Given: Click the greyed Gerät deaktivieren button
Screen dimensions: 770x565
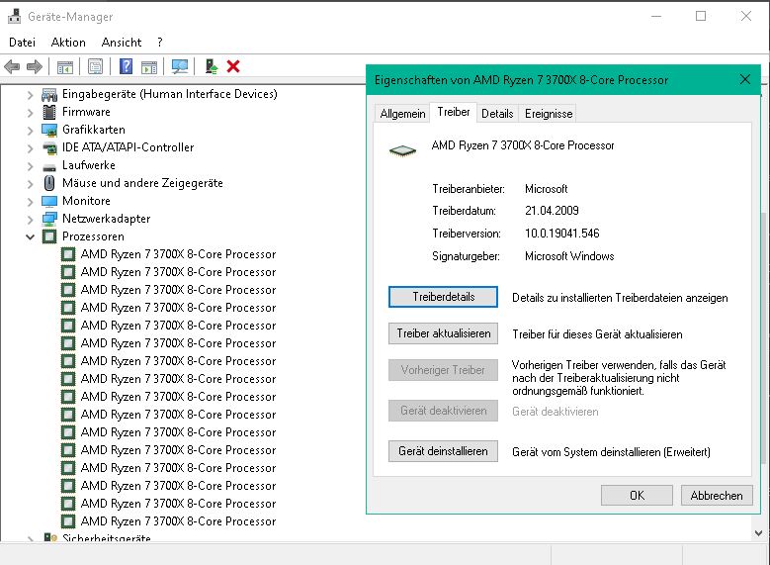Looking at the screenshot, I should coord(444,411).
